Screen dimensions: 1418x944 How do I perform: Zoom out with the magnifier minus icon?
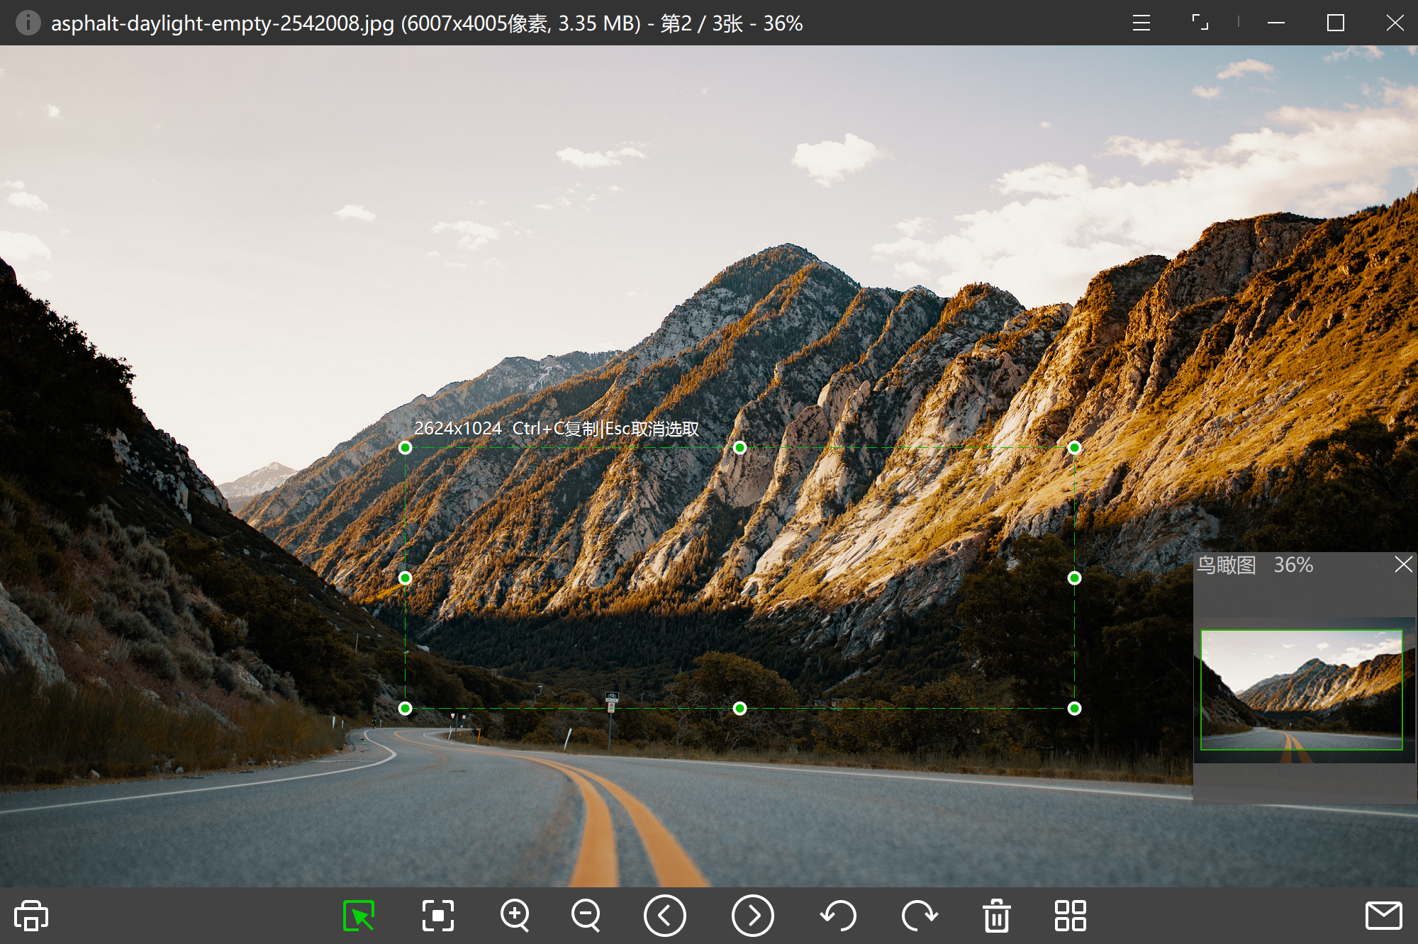click(x=586, y=916)
